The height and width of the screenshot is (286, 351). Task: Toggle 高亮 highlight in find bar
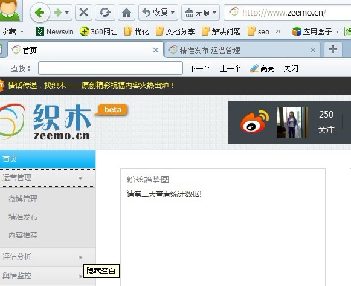pyautogui.click(x=262, y=68)
